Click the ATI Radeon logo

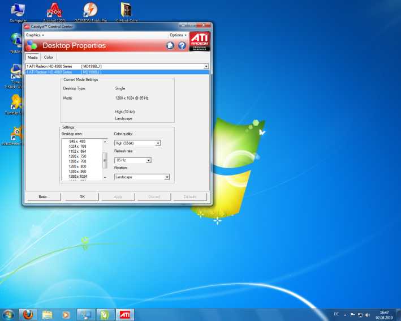[x=200, y=41]
